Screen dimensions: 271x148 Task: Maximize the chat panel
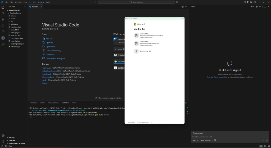[265, 7]
